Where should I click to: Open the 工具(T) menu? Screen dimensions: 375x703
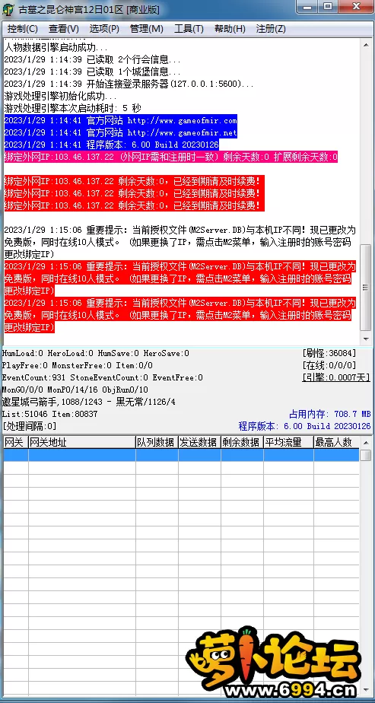(x=189, y=29)
